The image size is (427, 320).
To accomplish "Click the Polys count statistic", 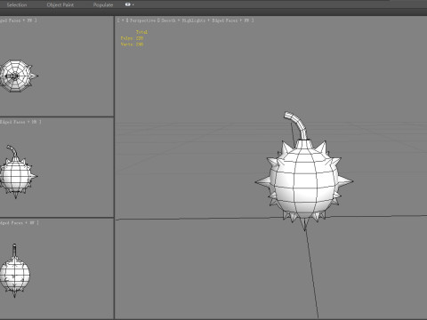I will tap(132, 38).
